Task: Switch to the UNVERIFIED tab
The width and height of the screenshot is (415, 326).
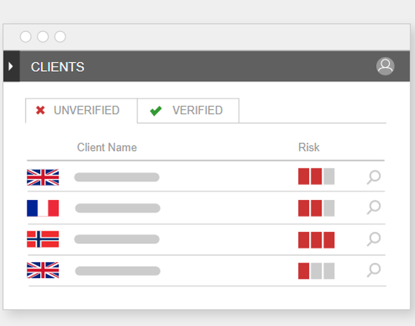Action: [x=81, y=110]
